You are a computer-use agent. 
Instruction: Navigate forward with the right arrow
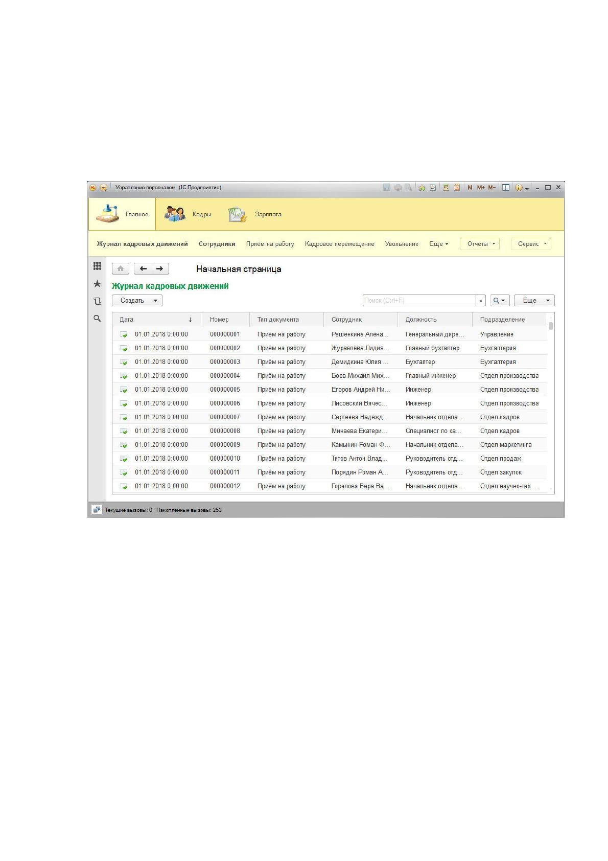click(160, 269)
